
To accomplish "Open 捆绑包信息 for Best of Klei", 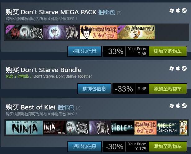I will click(85, 146).
